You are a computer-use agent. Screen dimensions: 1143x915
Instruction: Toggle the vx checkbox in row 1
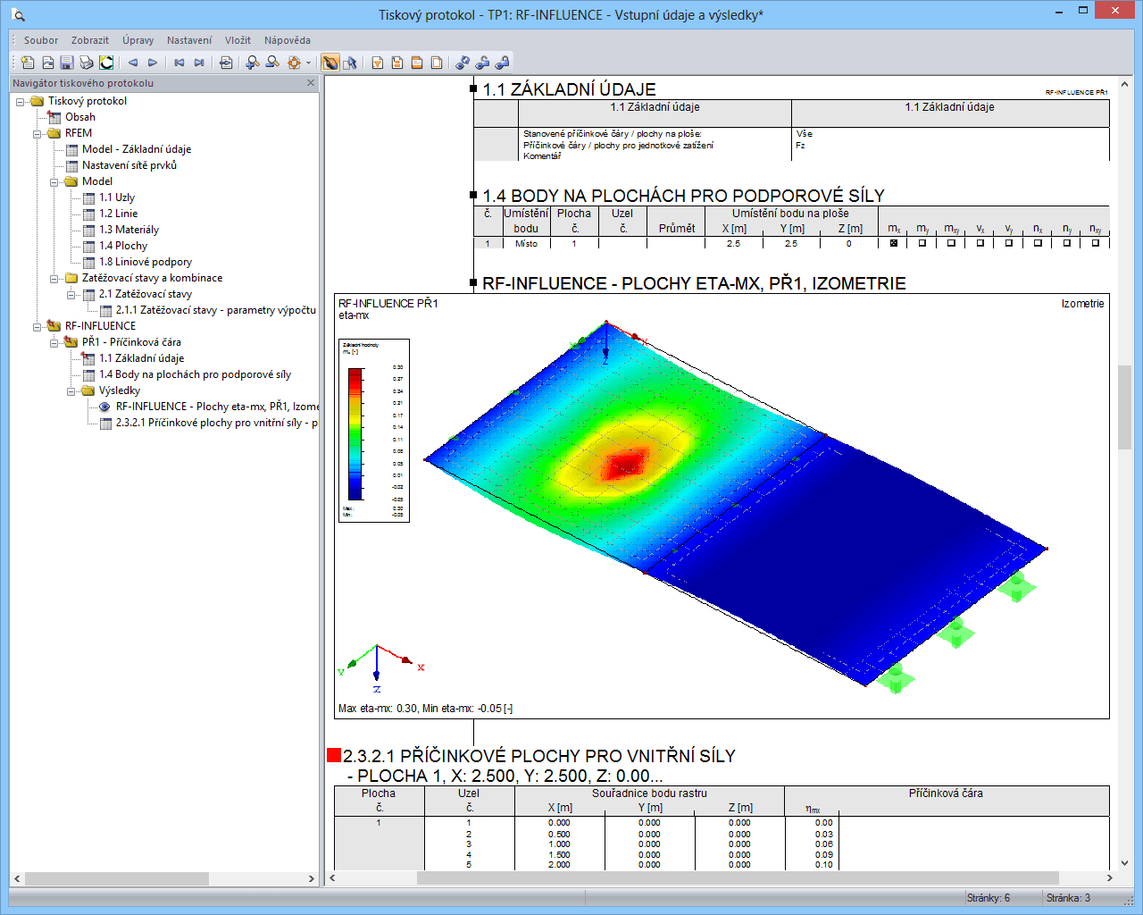tap(980, 243)
